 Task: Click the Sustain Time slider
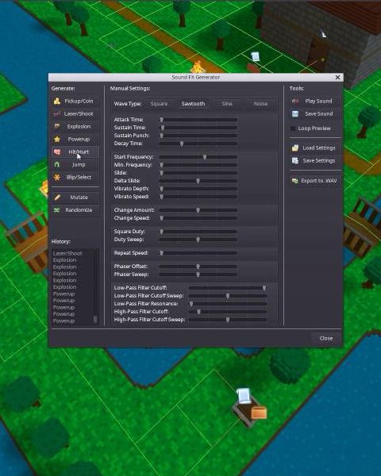coord(198,128)
